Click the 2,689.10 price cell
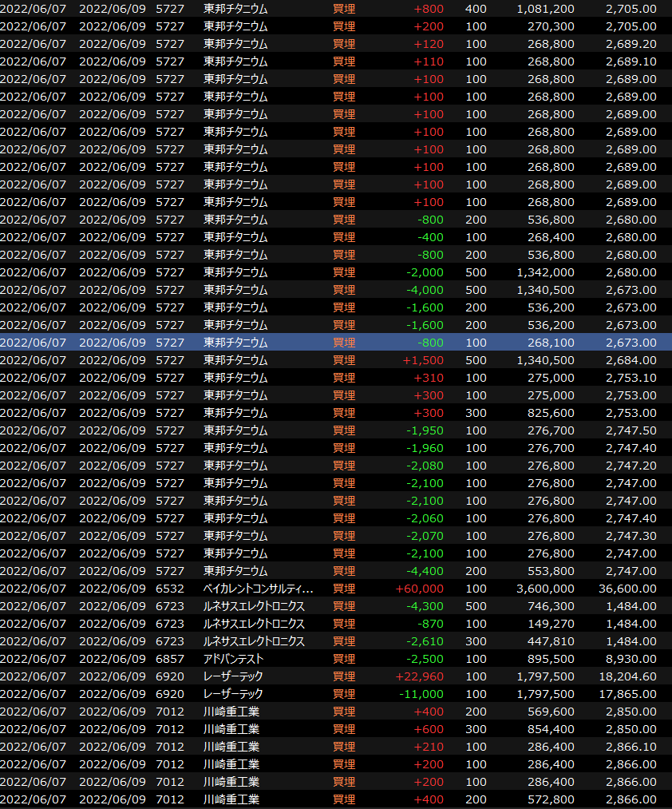 click(630, 61)
